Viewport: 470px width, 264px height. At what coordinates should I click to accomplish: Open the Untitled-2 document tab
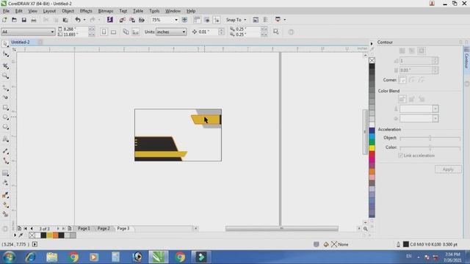click(x=21, y=43)
